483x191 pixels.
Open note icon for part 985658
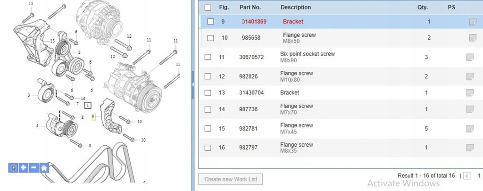point(473,38)
